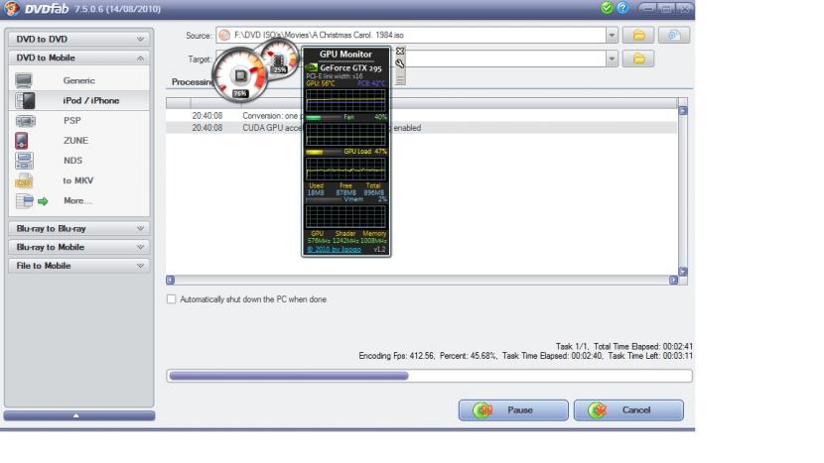
Task: Expand the Blu-ray to Blu-ray section
Action: (x=78, y=228)
